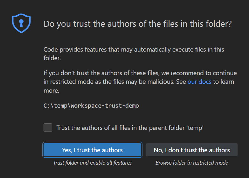Open the 'our docs' link
Viewport: 249px width, 178px height.
(199, 82)
